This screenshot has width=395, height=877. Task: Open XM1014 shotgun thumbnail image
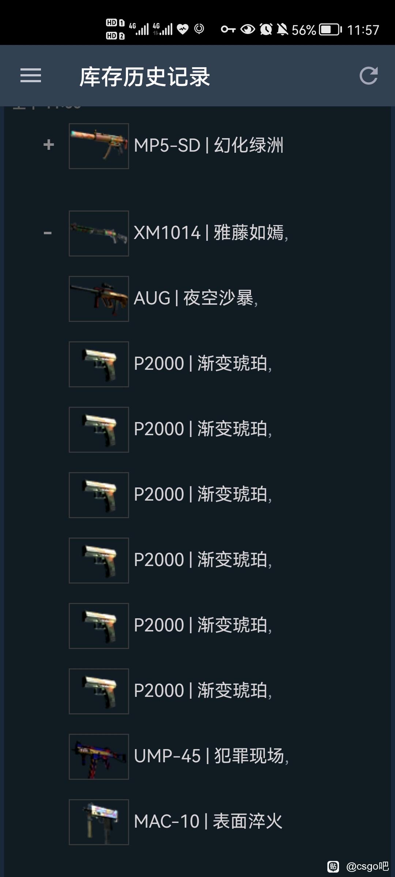pos(99,234)
